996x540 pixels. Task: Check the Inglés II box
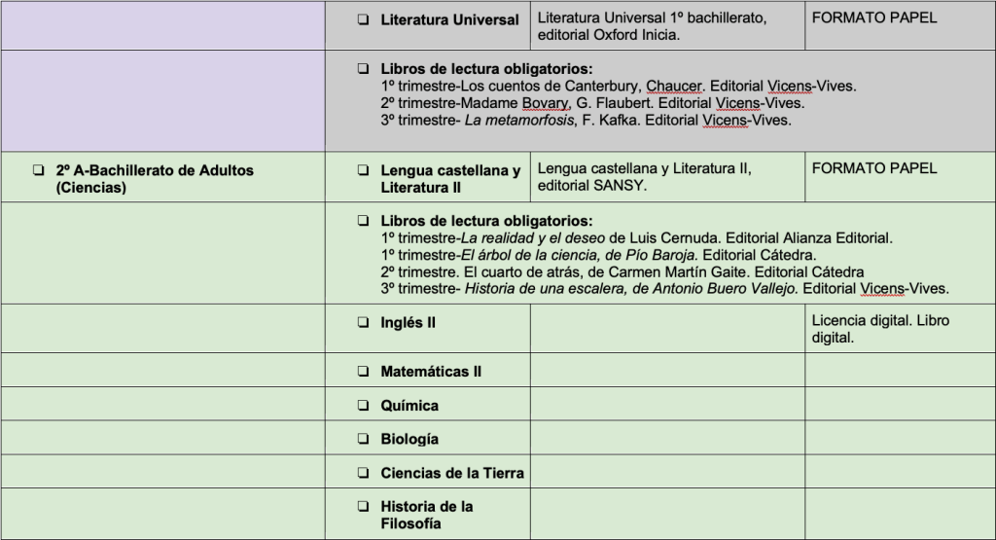coord(363,323)
